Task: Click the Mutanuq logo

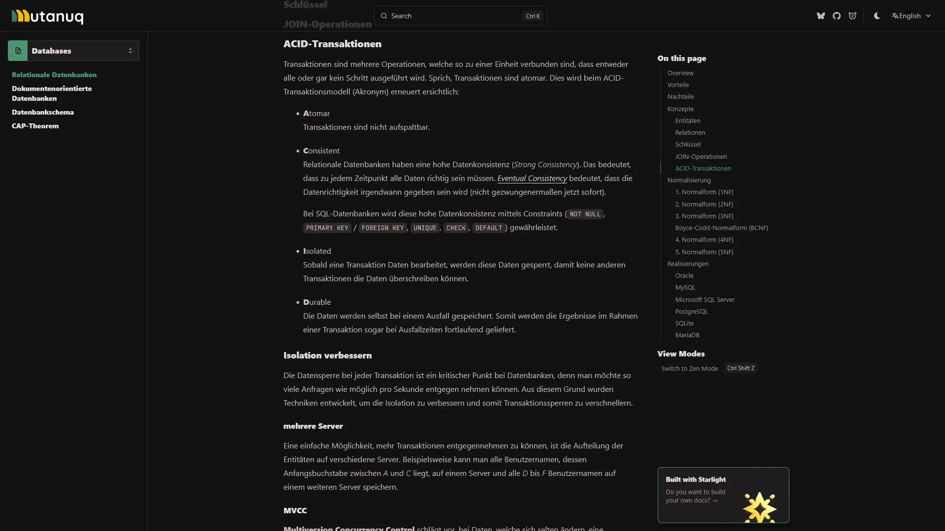Action: (47, 16)
